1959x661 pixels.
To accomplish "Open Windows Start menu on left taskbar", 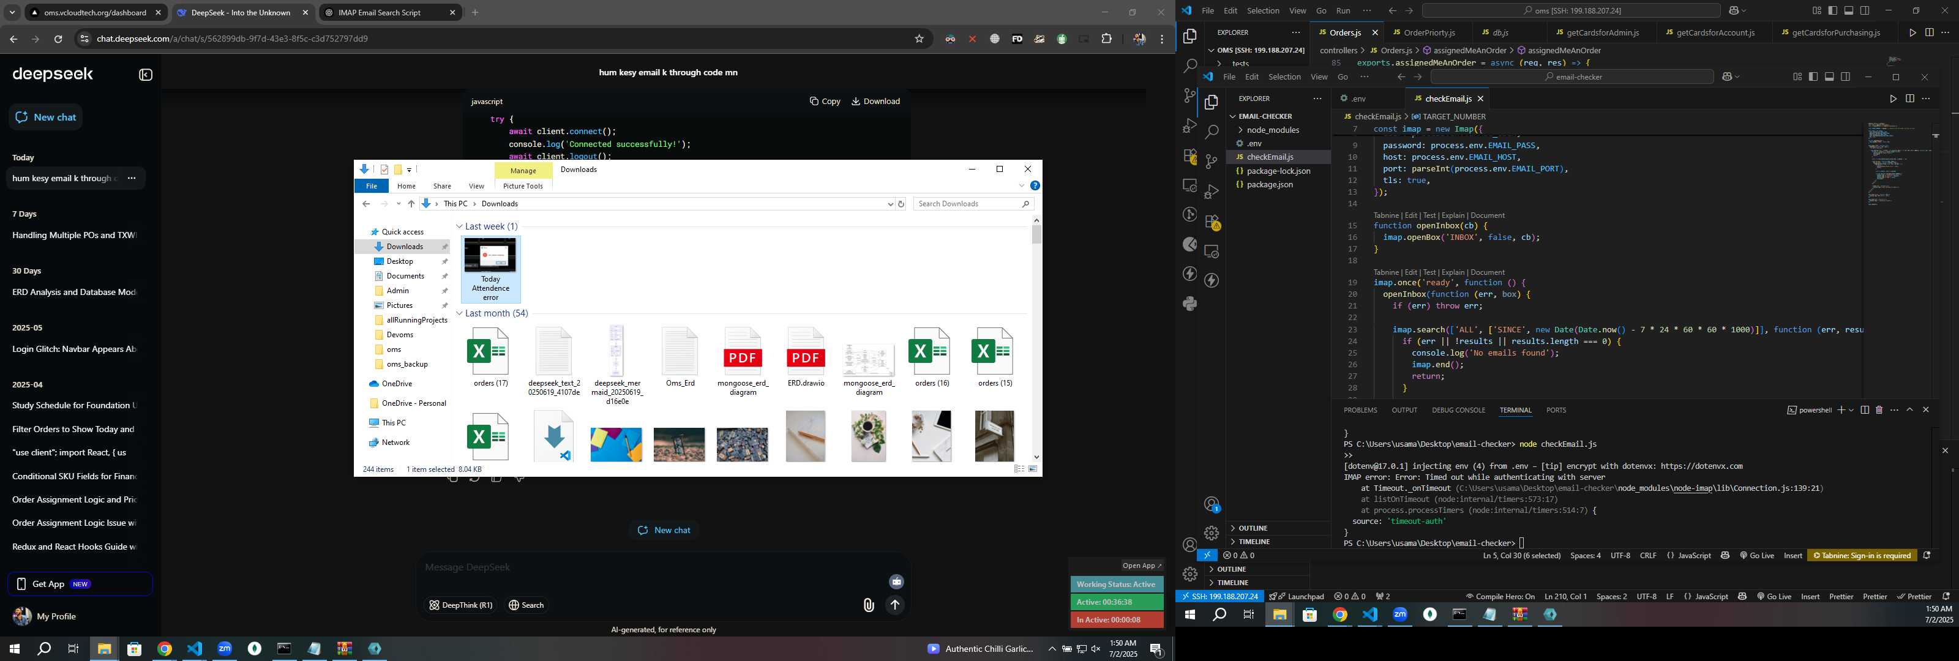I will point(13,649).
